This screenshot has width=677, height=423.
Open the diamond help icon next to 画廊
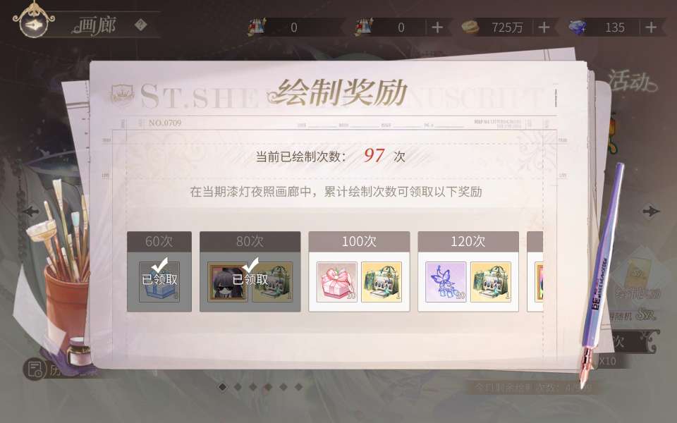coord(140,25)
